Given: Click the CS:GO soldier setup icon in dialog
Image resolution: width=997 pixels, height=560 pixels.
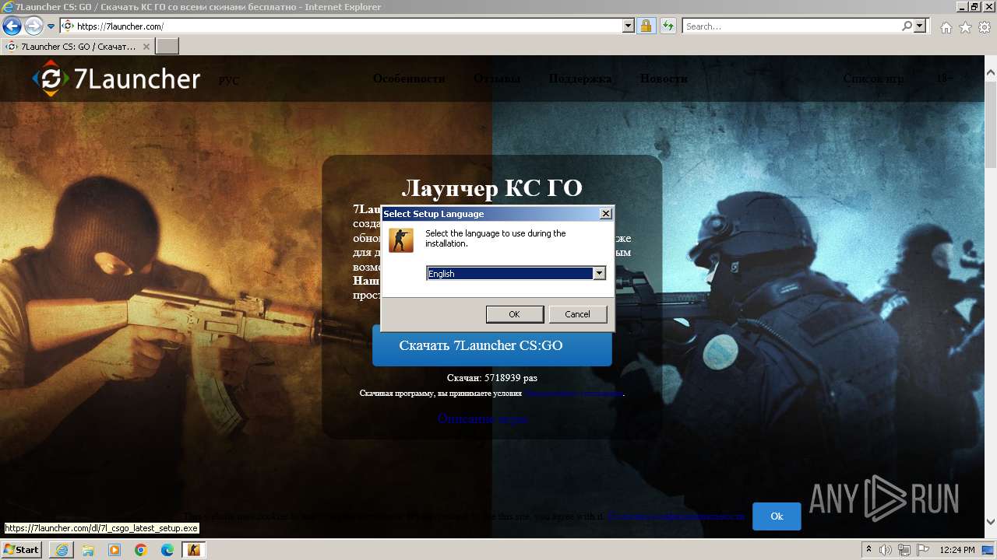Looking at the screenshot, I should pyautogui.click(x=401, y=240).
